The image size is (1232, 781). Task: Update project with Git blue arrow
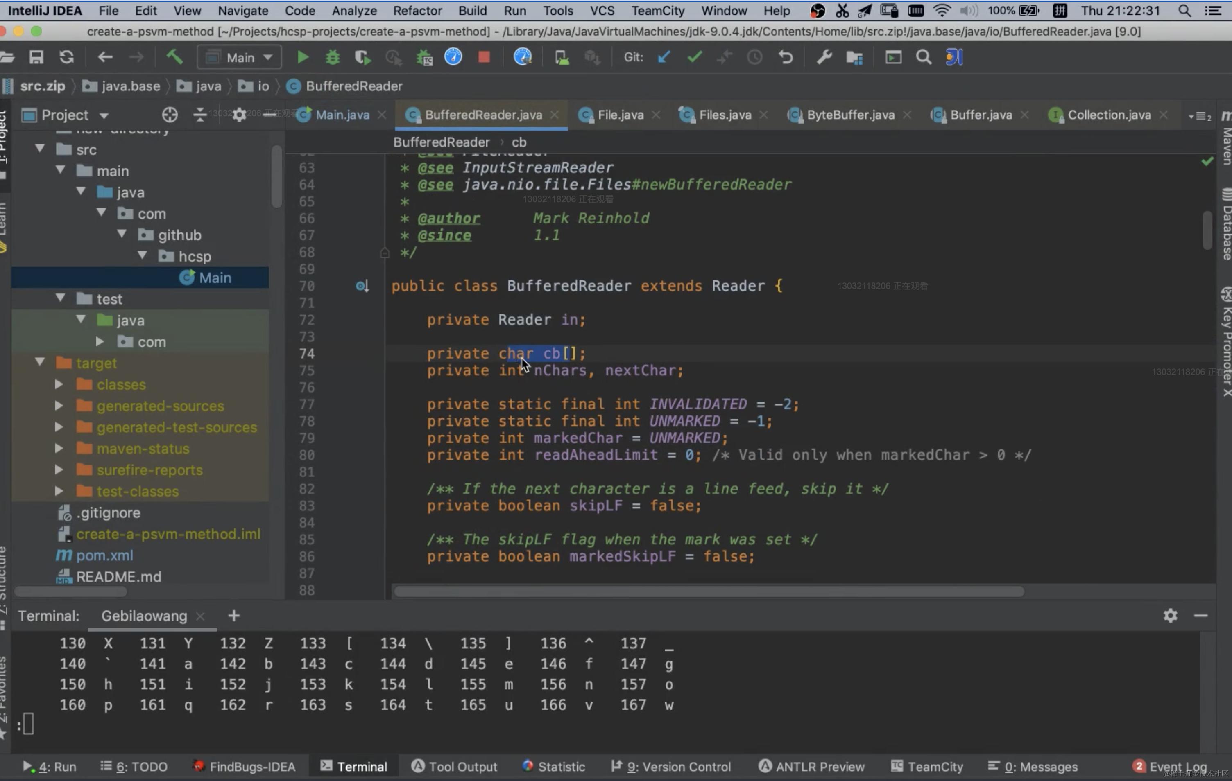click(x=664, y=57)
